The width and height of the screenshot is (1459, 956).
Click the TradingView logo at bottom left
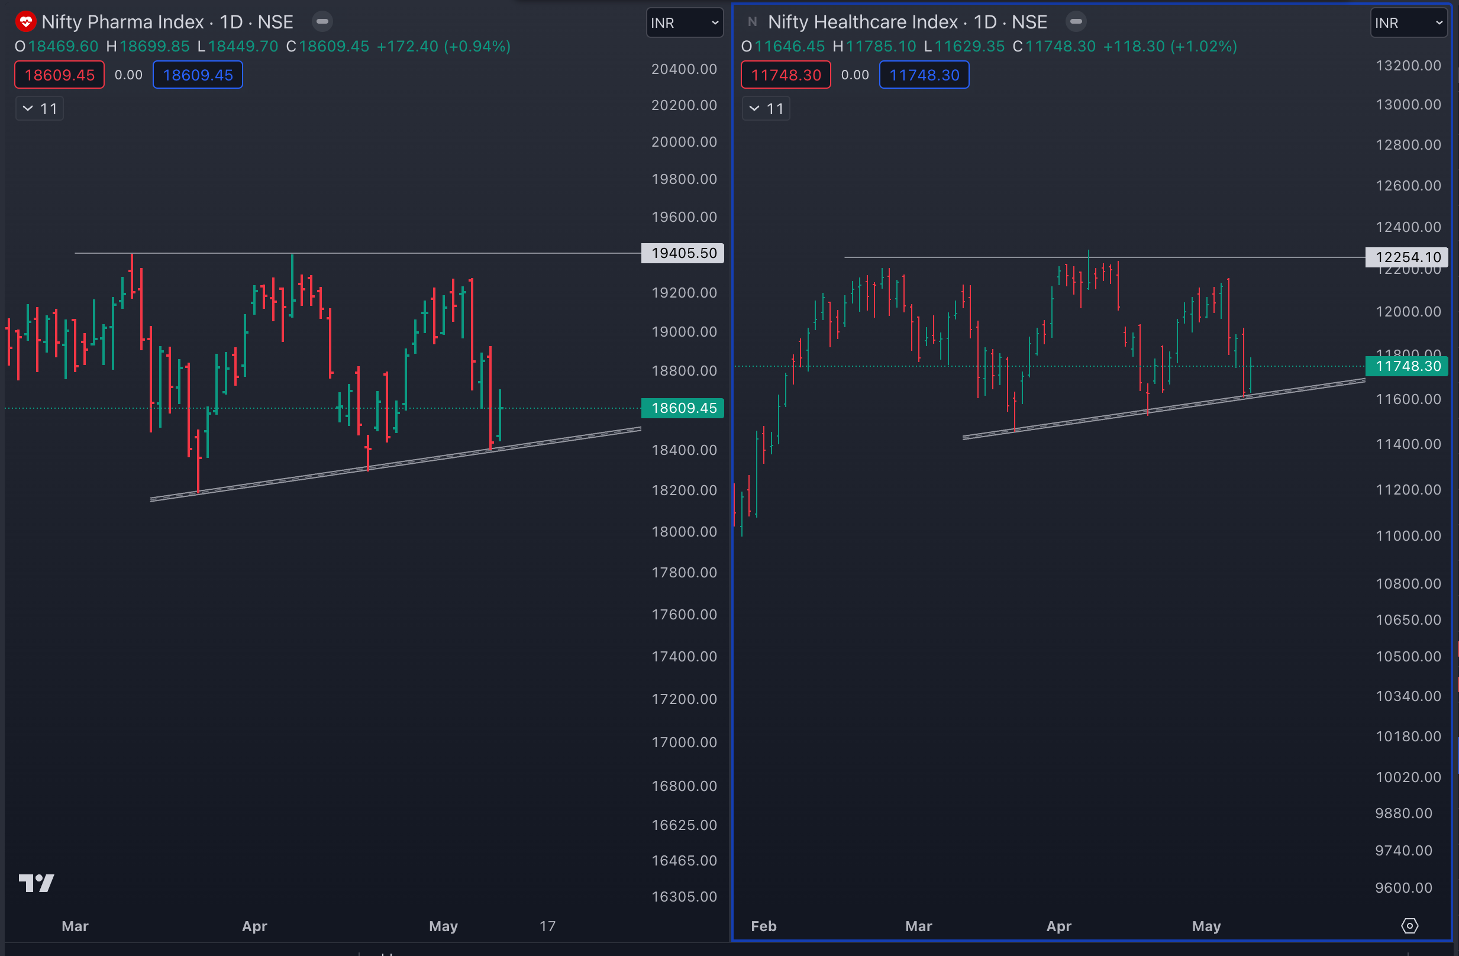pyautogui.click(x=36, y=883)
